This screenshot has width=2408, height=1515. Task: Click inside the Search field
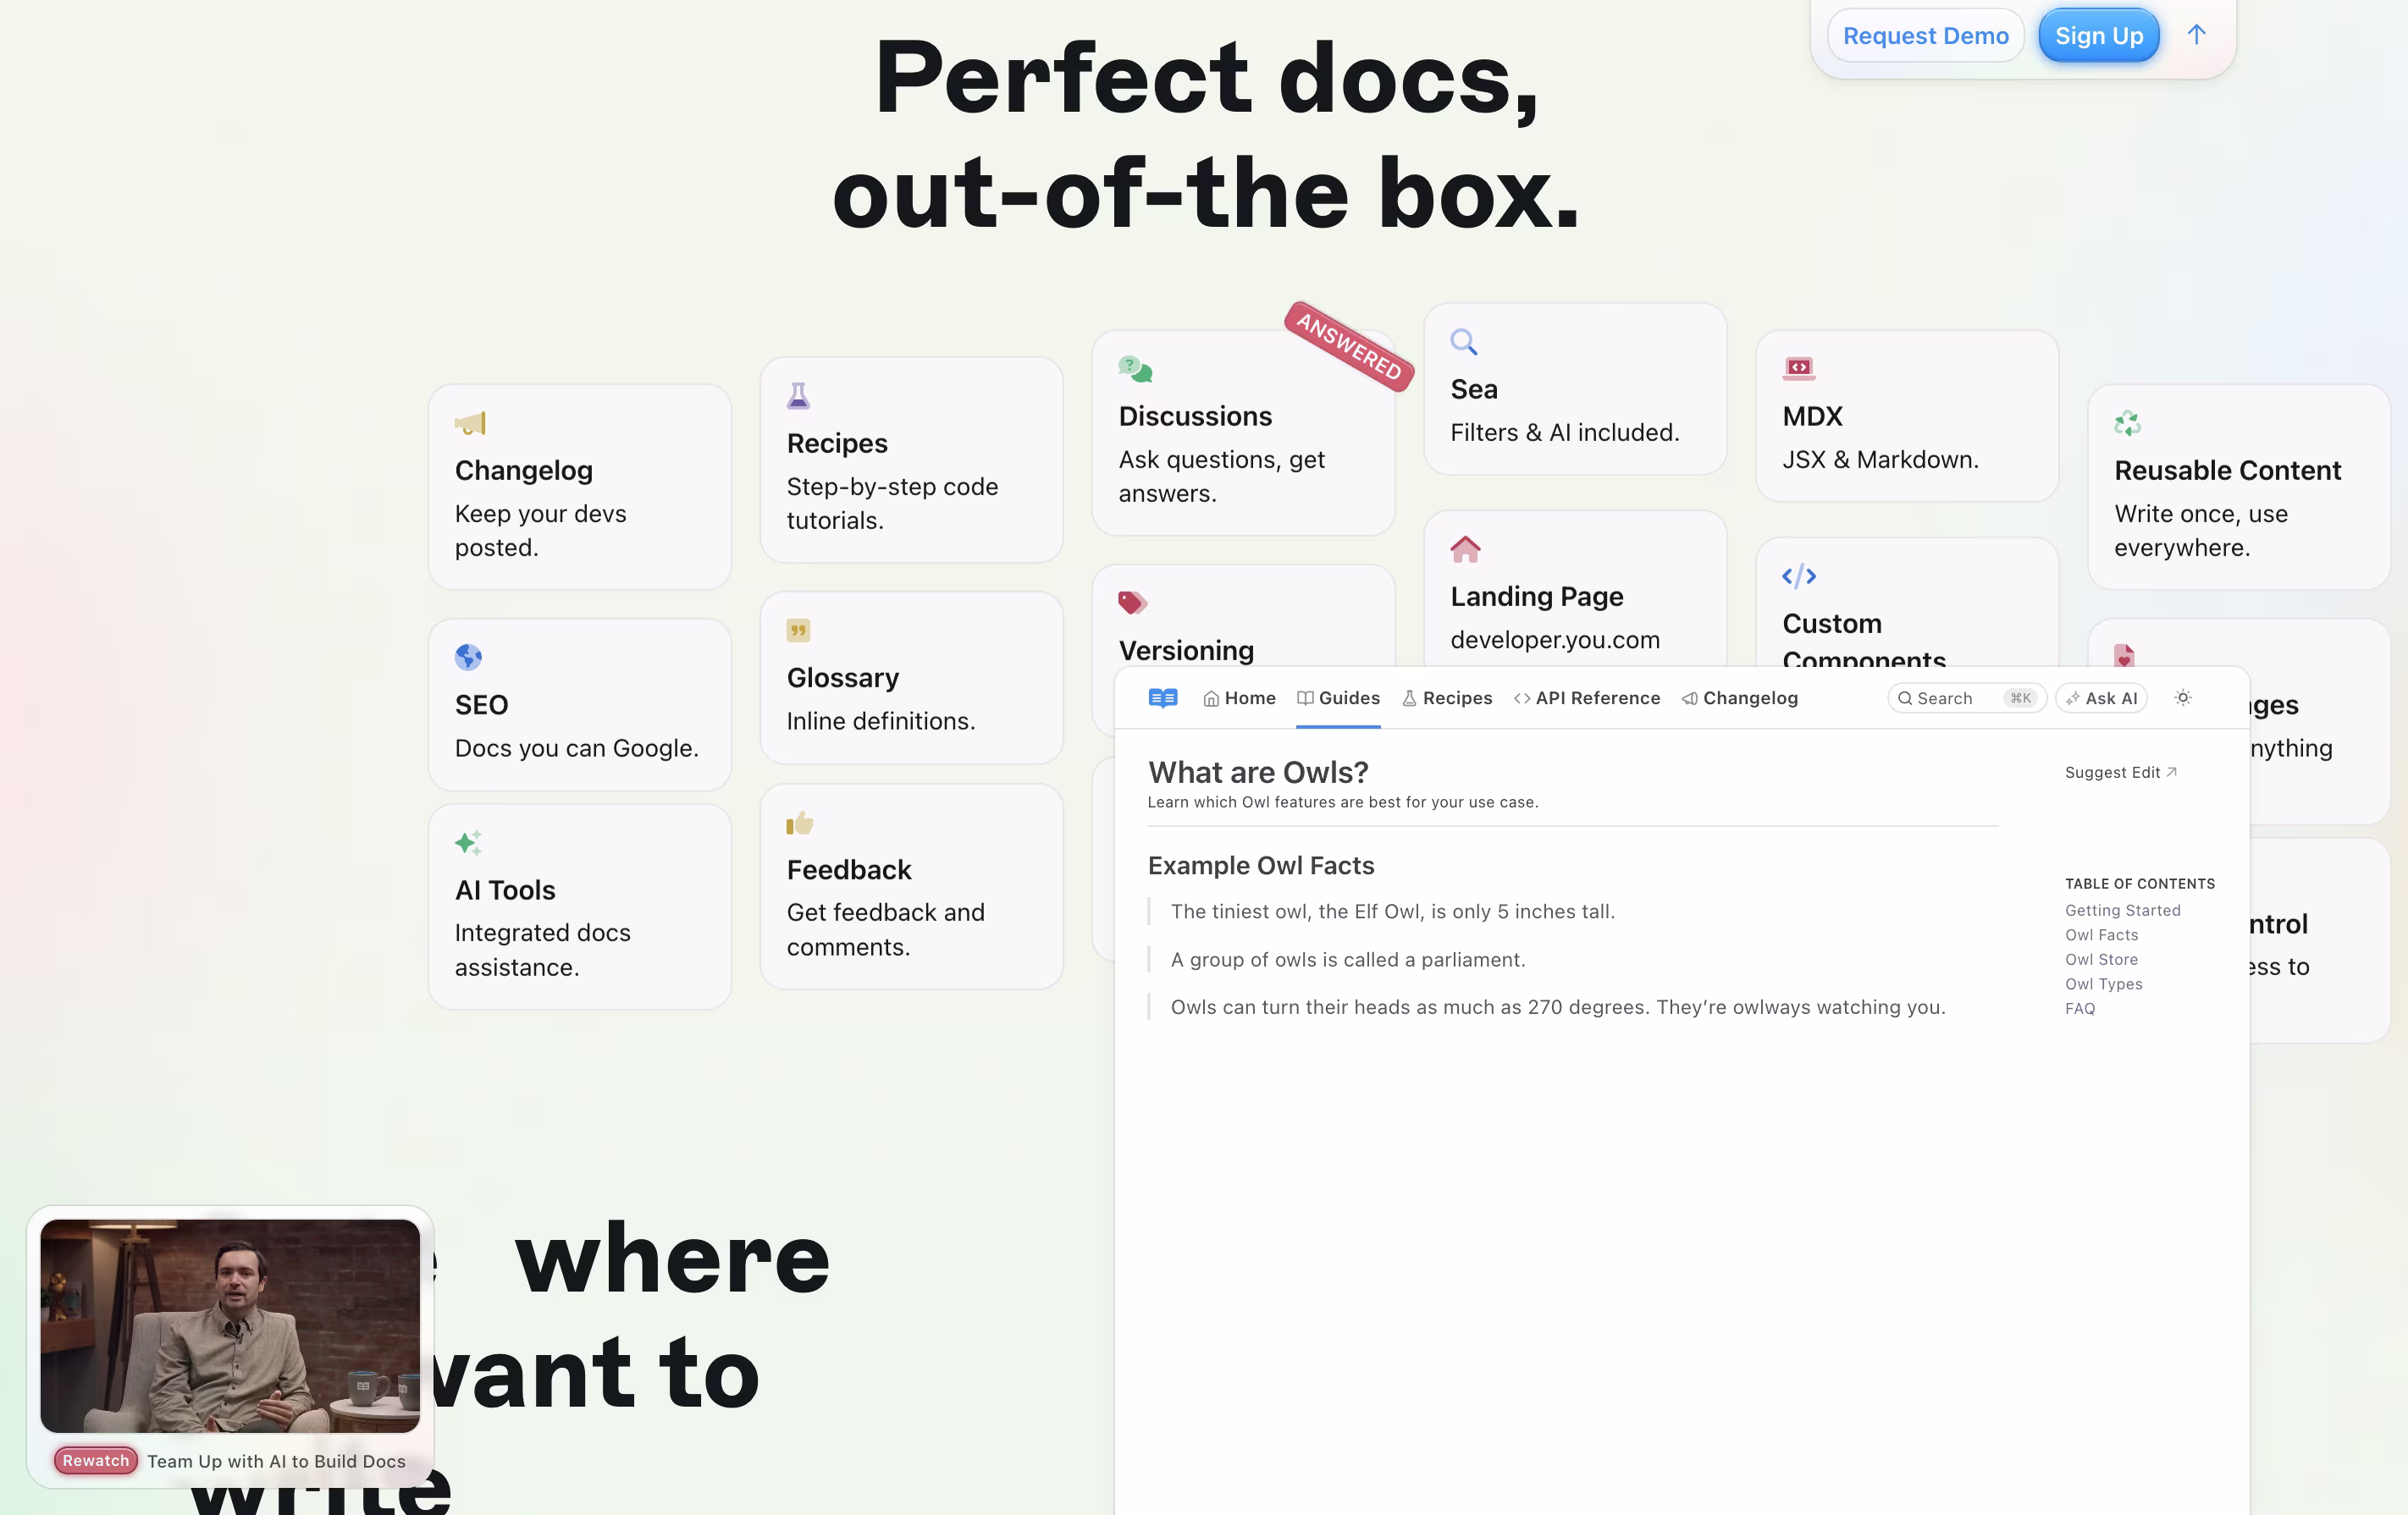(x=1960, y=697)
